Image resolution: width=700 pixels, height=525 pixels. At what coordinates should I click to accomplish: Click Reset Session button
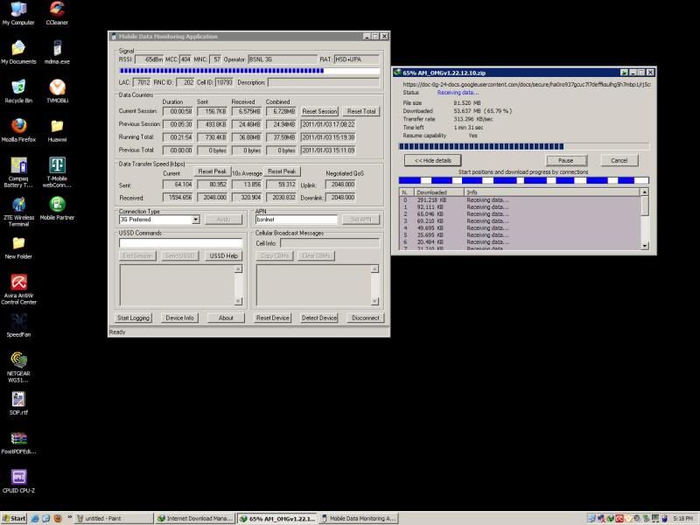[319, 111]
